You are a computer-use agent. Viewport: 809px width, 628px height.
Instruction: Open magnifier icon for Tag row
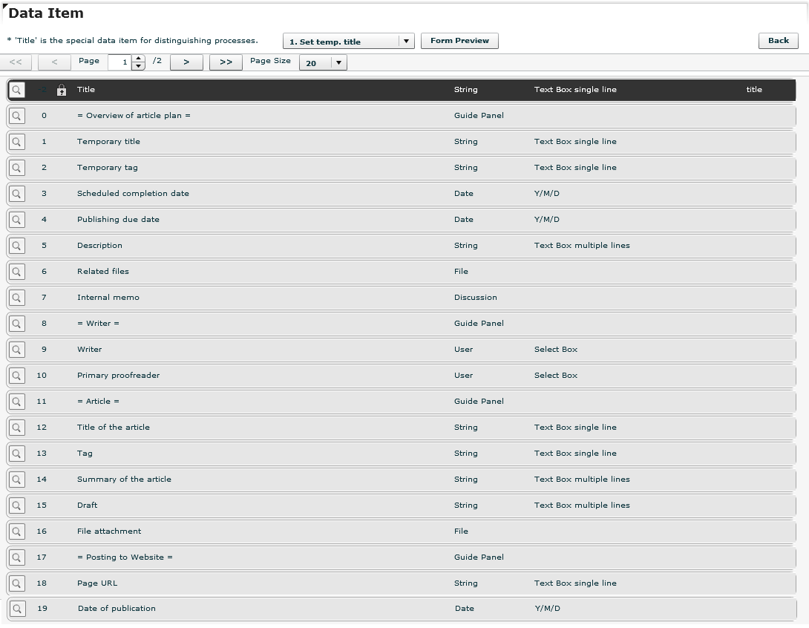point(16,453)
